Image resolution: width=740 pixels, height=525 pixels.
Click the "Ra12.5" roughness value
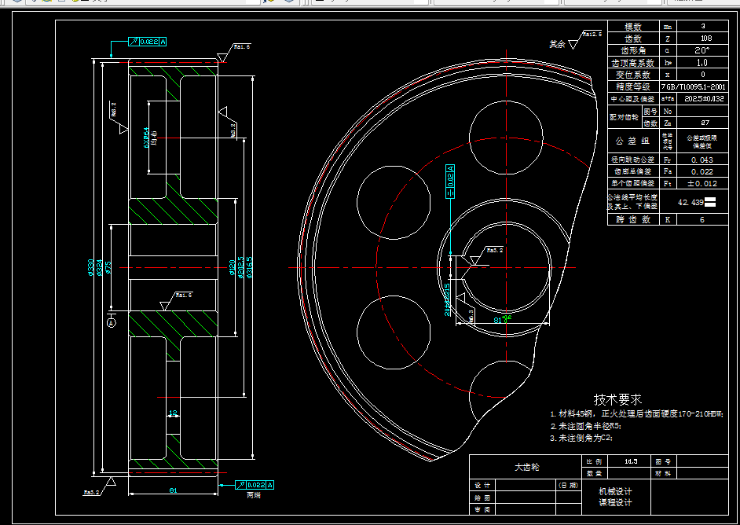[592, 34]
